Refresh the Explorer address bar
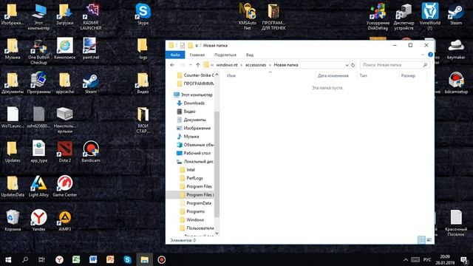 pyautogui.click(x=353, y=65)
